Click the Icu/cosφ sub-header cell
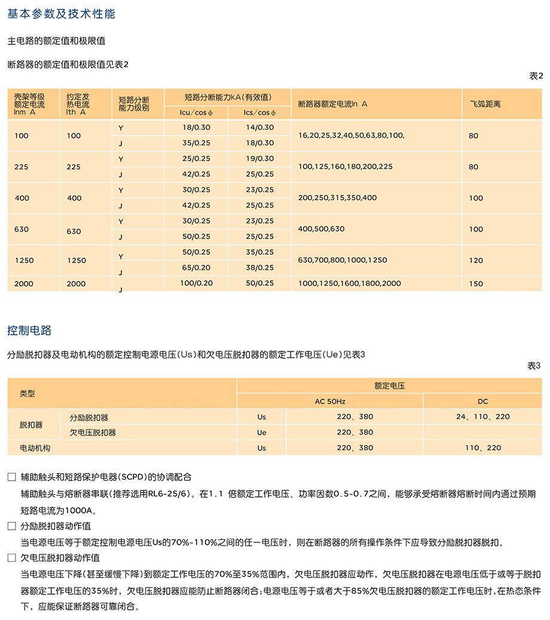The height and width of the screenshot is (620, 550). click(x=196, y=112)
